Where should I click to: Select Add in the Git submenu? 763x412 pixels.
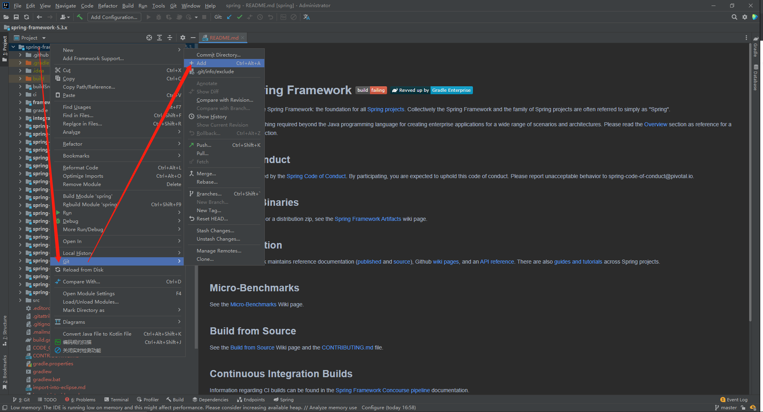pyautogui.click(x=224, y=63)
